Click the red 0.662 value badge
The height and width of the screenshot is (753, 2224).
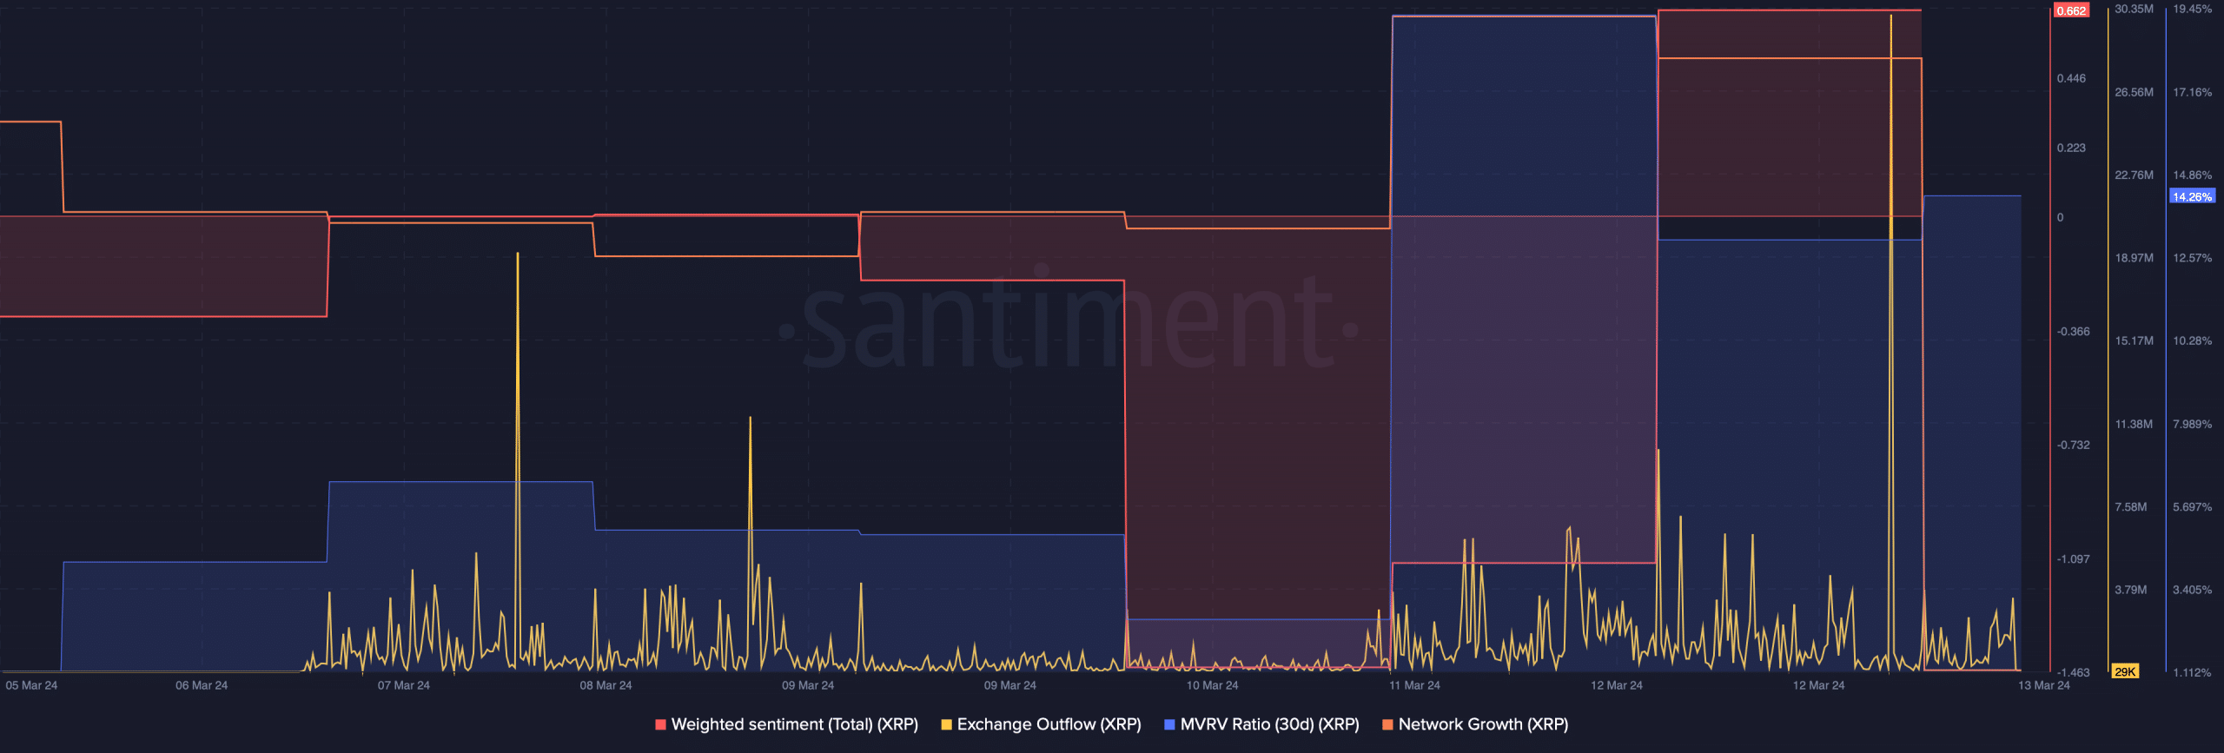2071,11
